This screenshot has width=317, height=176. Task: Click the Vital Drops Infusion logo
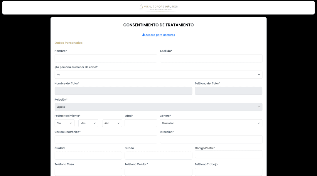[158, 7]
